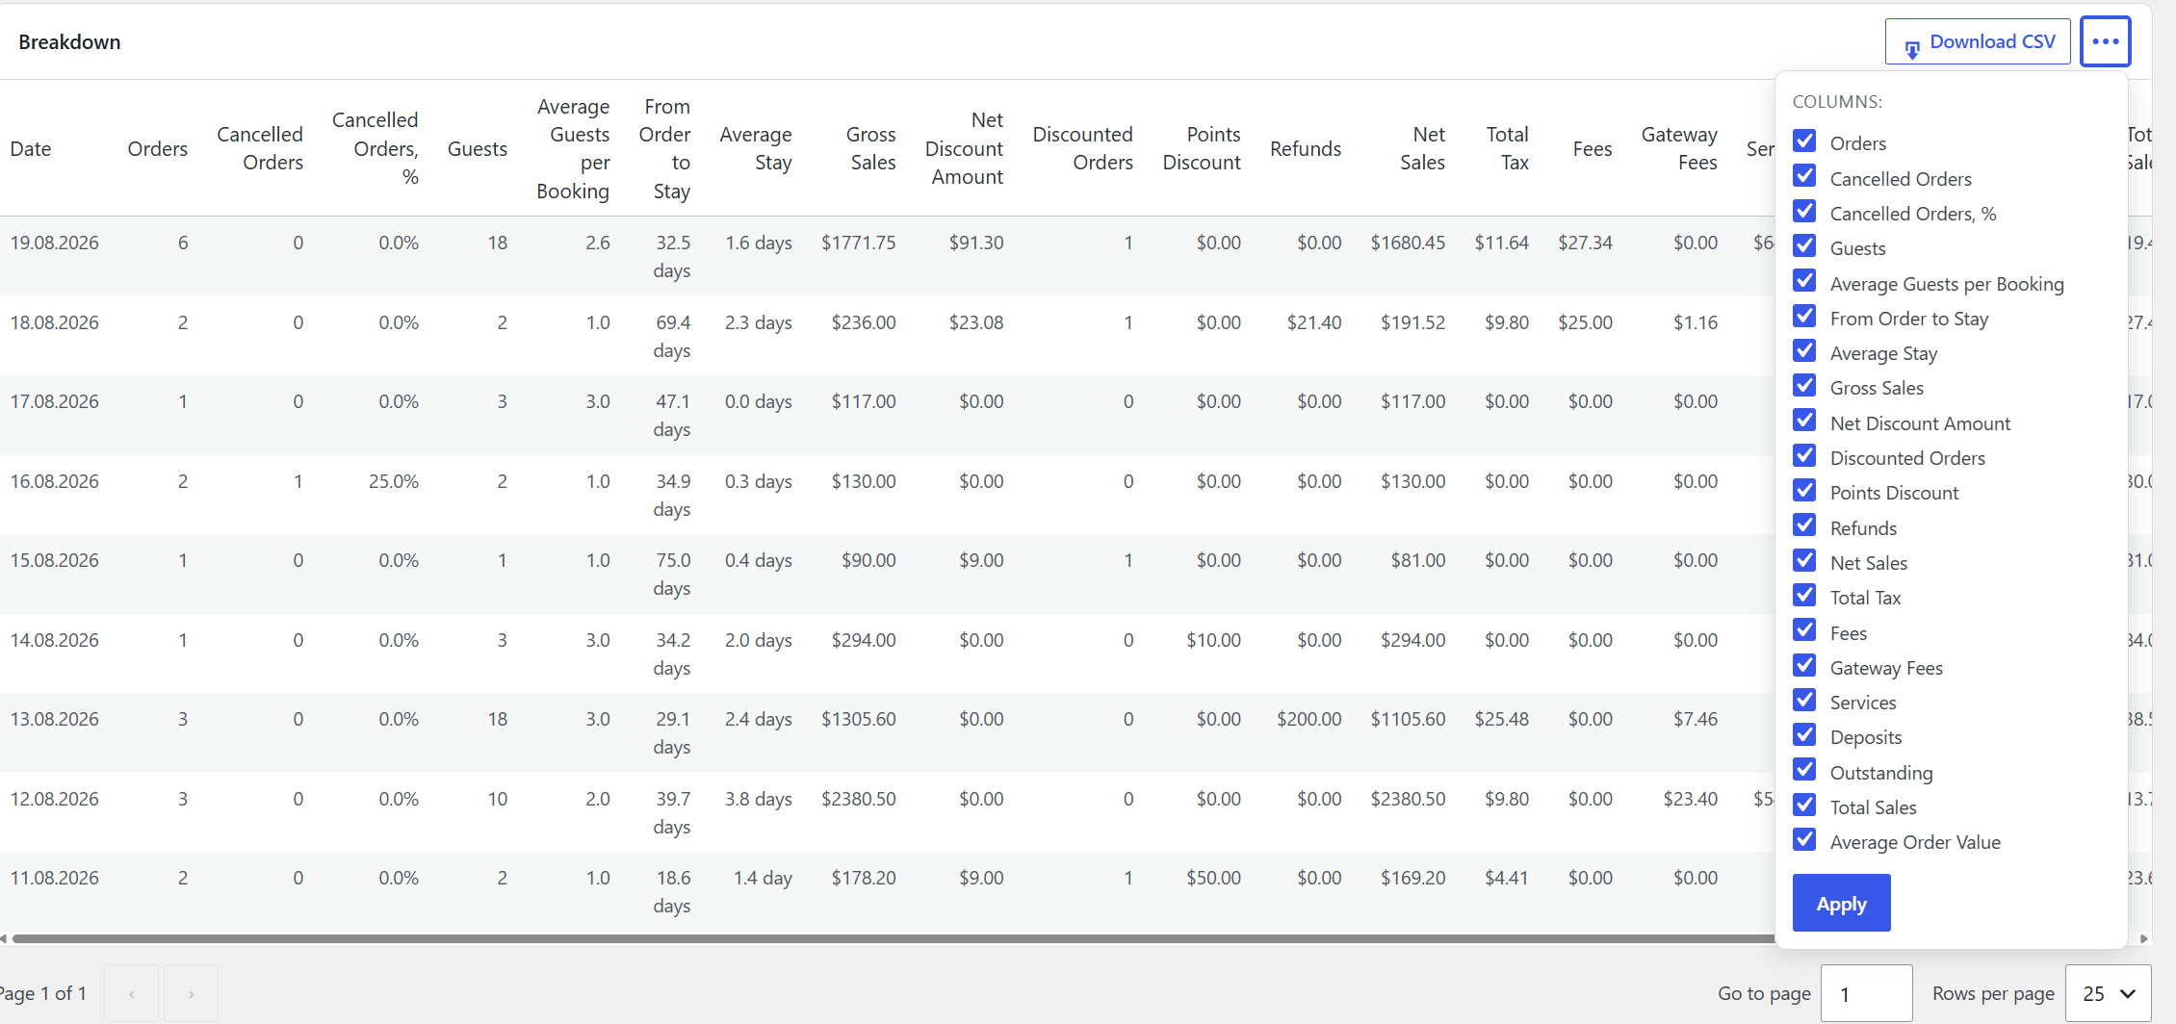This screenshot has height=1024, width=2176.
Task: Open the three-dots column options menu
Action: pyautogui.click(x=2105, y=41)
